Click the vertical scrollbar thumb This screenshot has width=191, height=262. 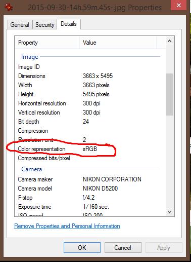pos(169,94)
